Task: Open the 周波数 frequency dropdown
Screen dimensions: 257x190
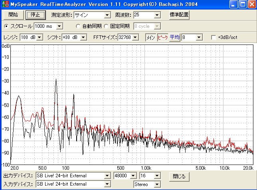Action: 157,15
